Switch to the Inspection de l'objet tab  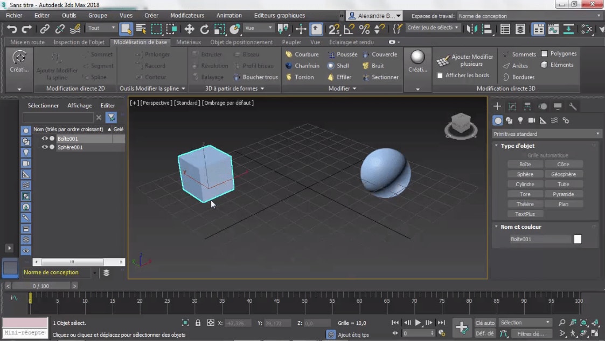coord(79,42)
